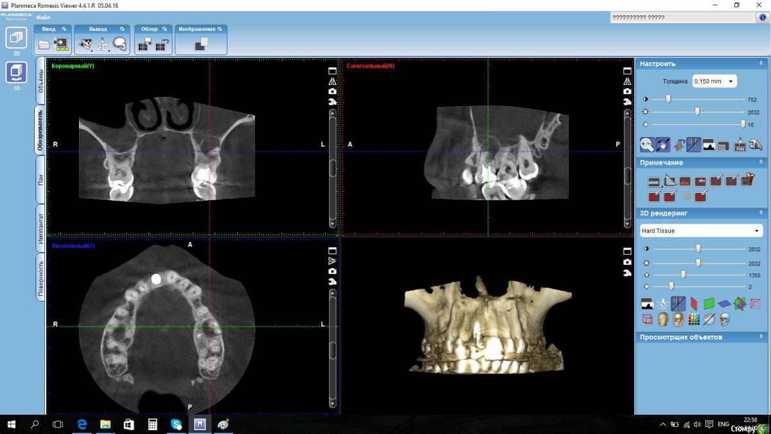The width and height of the screenshot is (771, 434).
Task: Click the color palette grid icon in 3D rendering
Action: (x=694, y=319)
